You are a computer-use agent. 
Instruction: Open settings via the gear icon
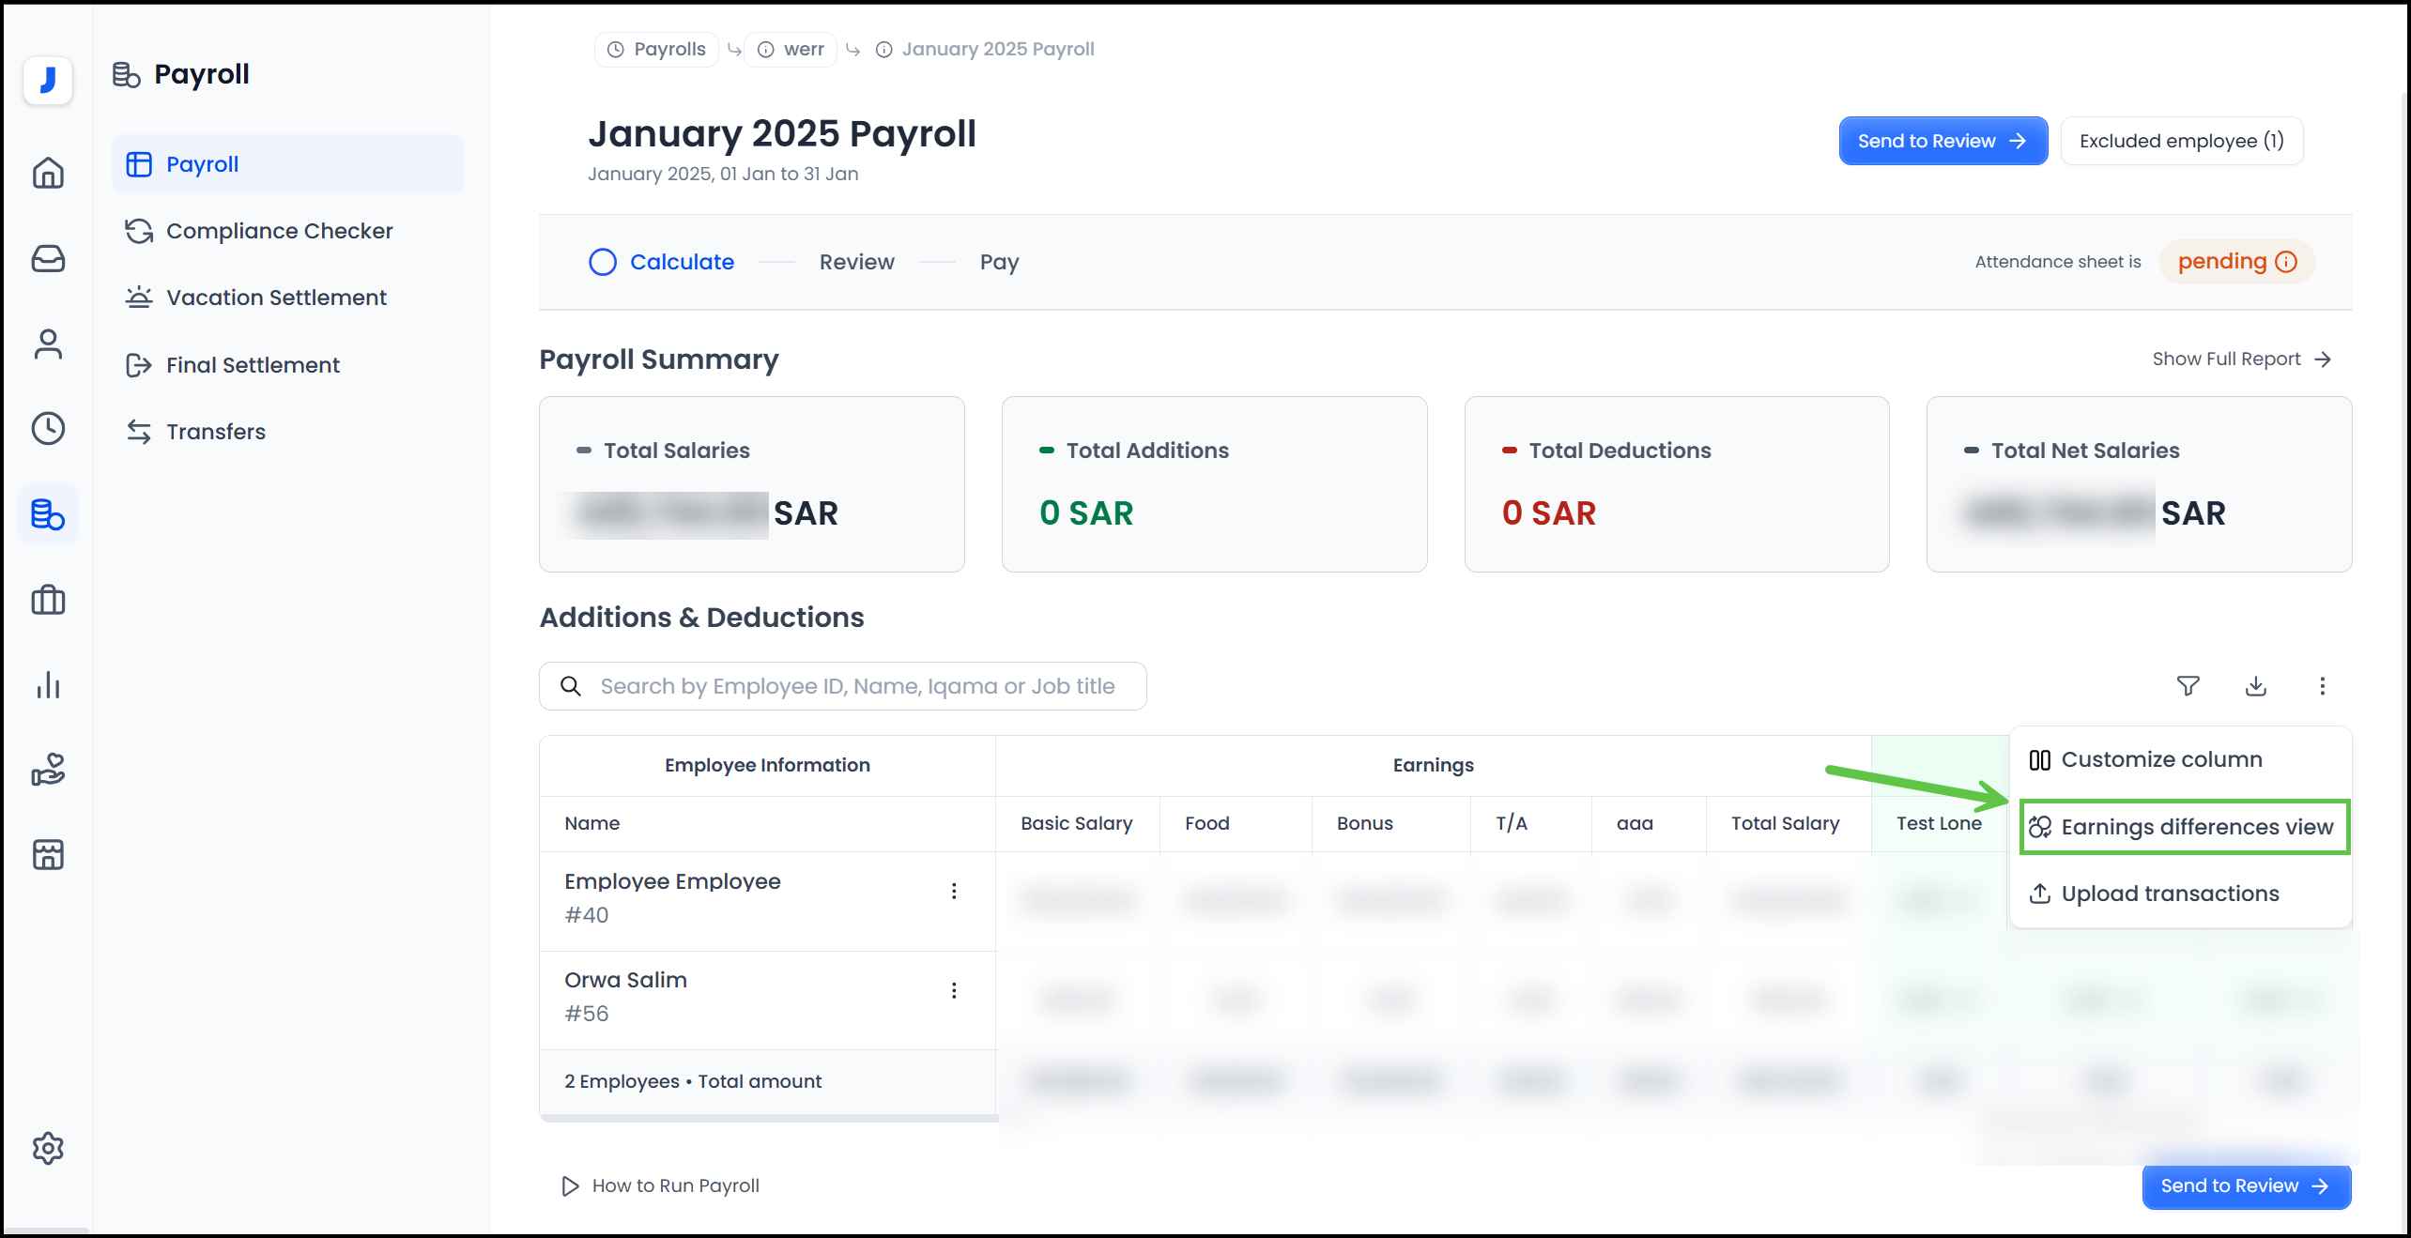[48, 1148]
